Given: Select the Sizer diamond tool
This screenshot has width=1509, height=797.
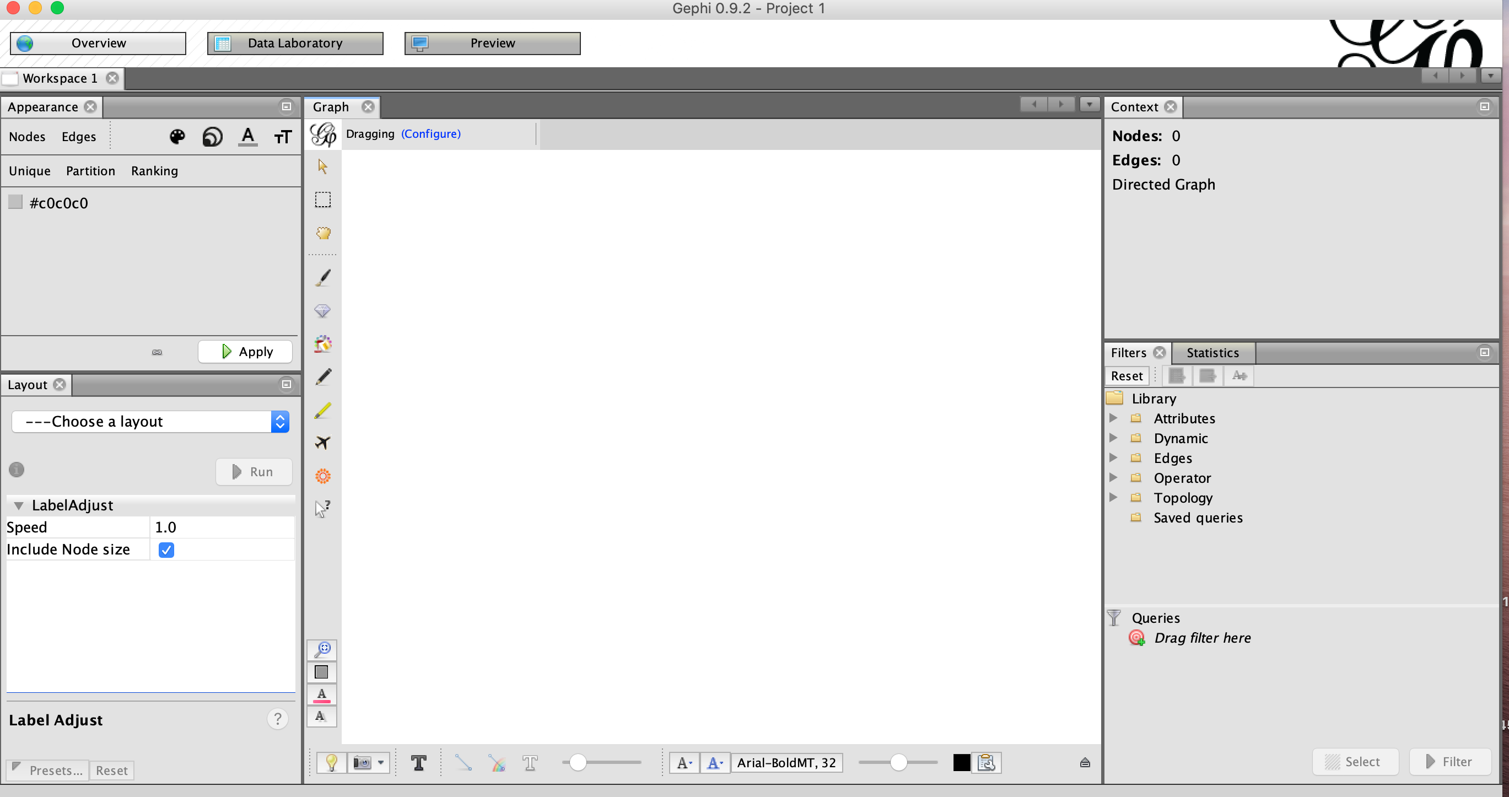Looking at the screenshot, I should [323, 311].
